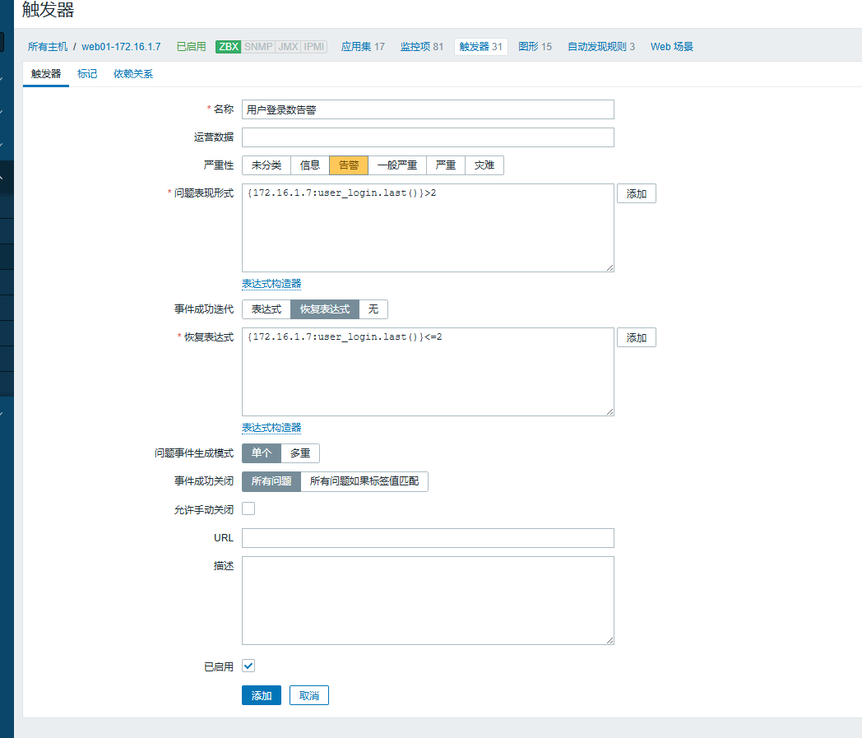This screenshot has height=738, width=862.
Task: Click the URL input field
Action: point(428,538)
